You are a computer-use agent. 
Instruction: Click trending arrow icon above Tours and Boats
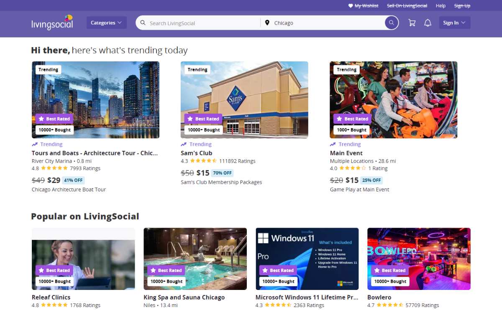[35, 144]
